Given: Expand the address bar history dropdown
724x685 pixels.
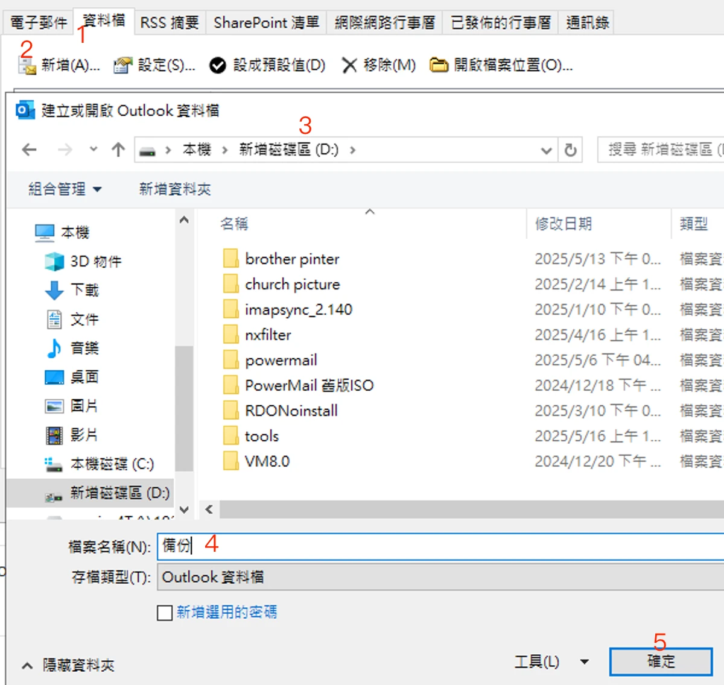Looking at the screenshot, I should 546,150.
